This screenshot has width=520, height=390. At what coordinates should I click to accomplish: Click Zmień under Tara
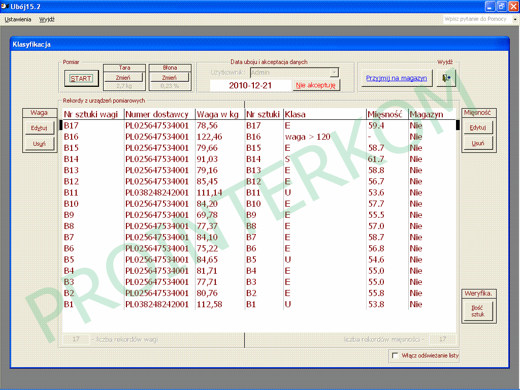point(124,78)
